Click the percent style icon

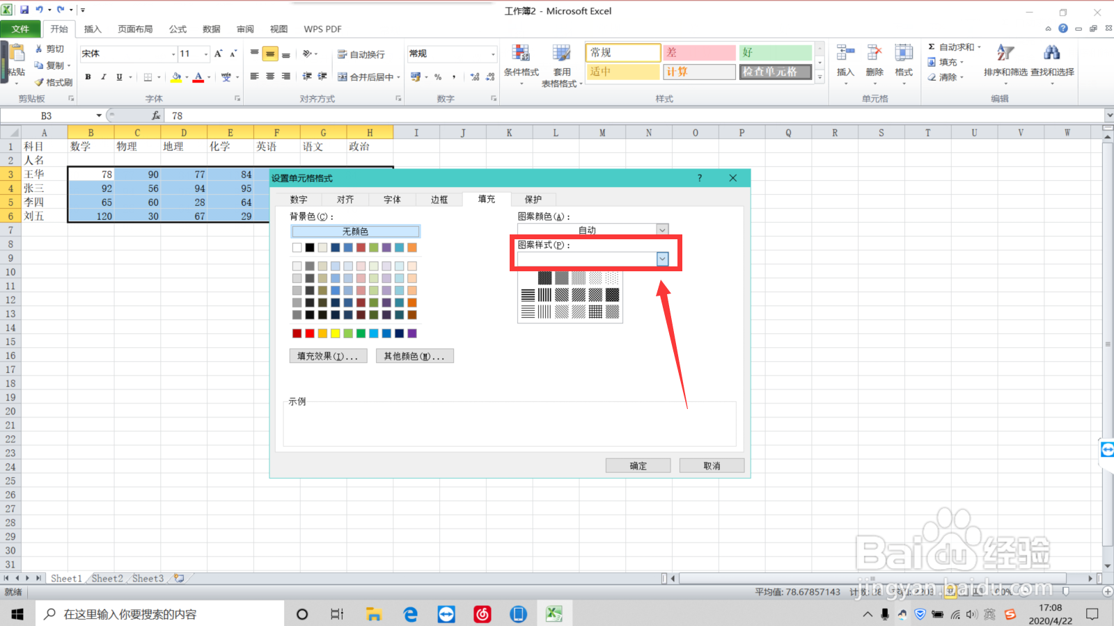[438, 77]
